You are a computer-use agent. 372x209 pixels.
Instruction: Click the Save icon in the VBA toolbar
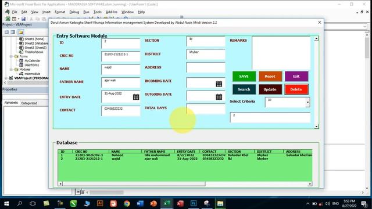click(x=23, y=19)
